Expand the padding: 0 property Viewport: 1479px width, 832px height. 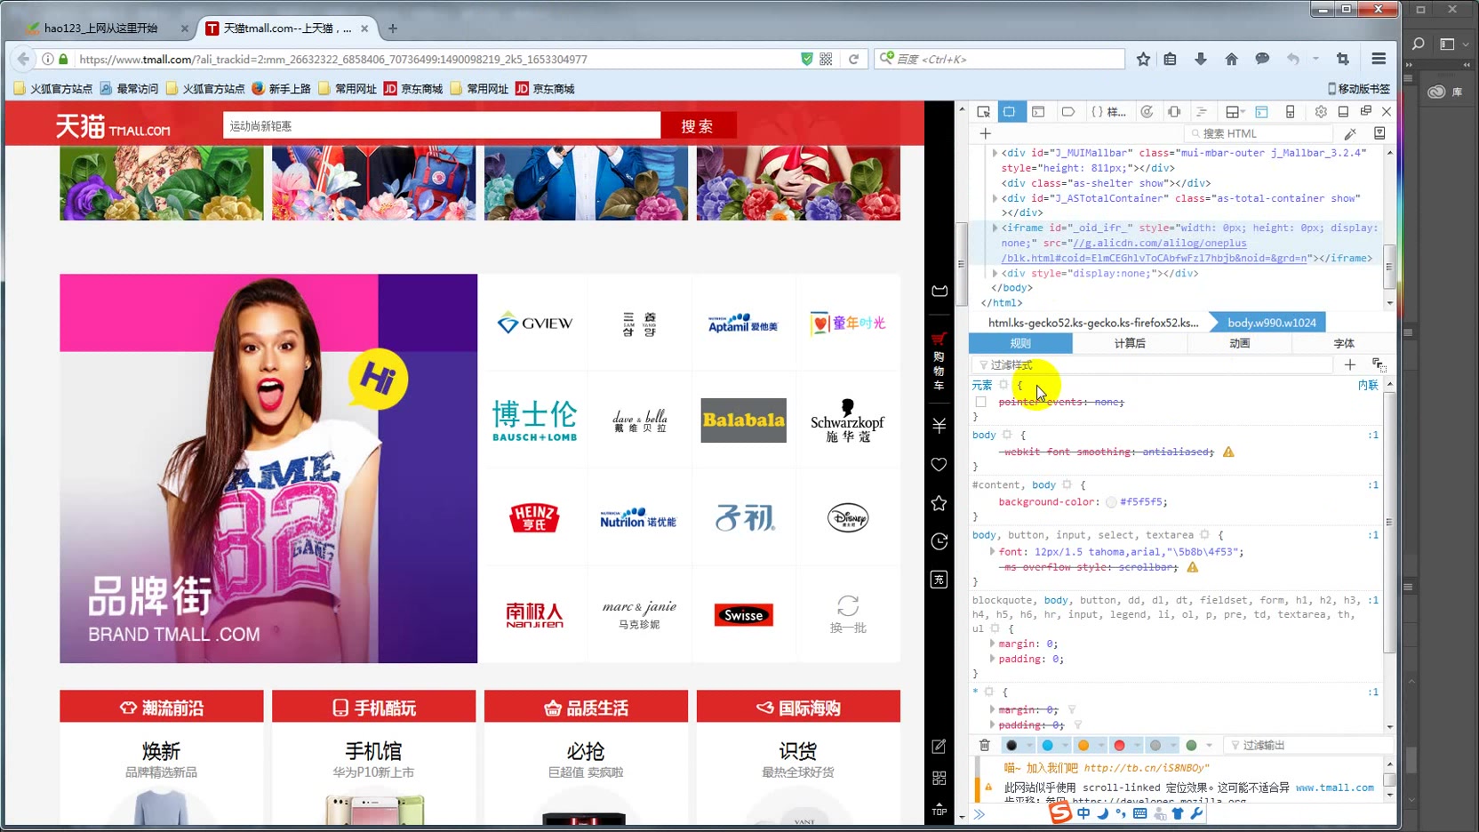click(x=992, y=658)
